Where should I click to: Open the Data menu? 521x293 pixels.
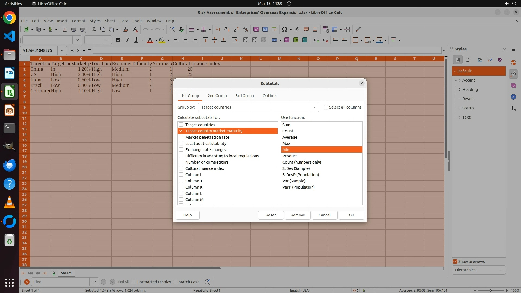click(x=124, y=21)
